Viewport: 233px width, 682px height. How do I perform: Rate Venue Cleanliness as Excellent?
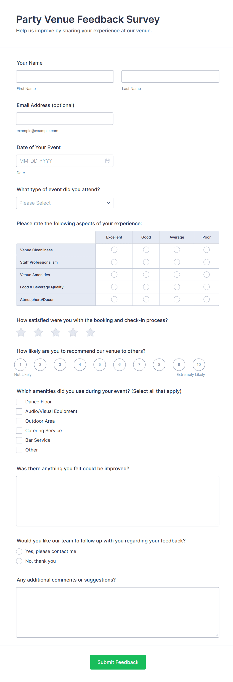tap(114, 250)
